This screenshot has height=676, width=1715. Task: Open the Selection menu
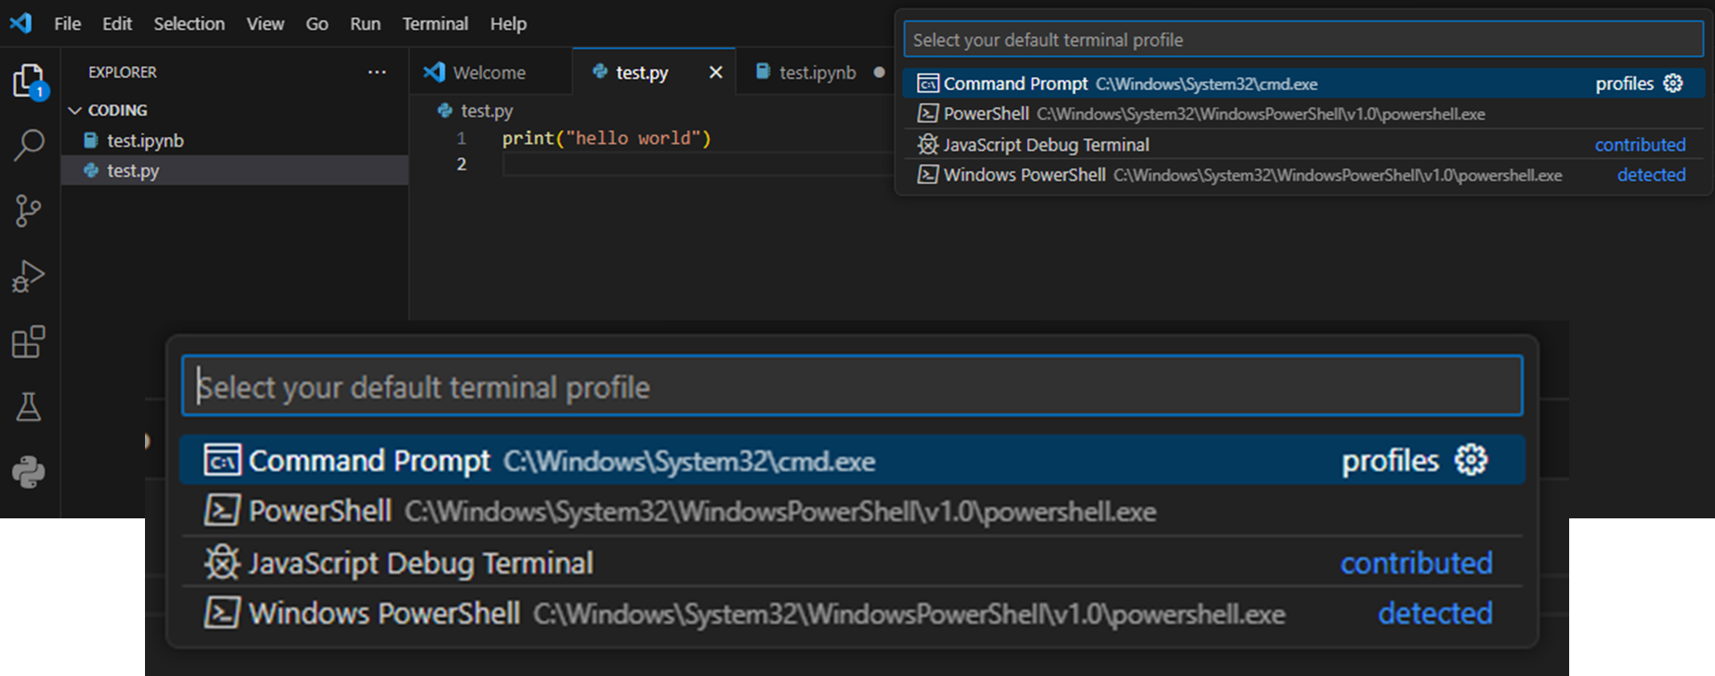point(189,24)
